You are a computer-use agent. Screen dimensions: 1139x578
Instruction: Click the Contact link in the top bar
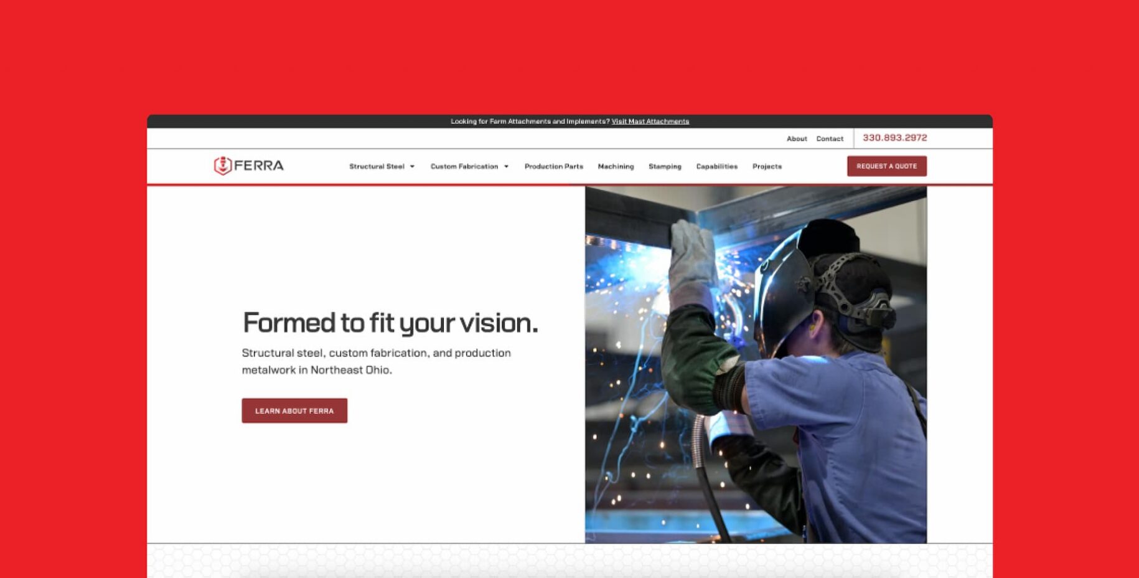[830, 139]
